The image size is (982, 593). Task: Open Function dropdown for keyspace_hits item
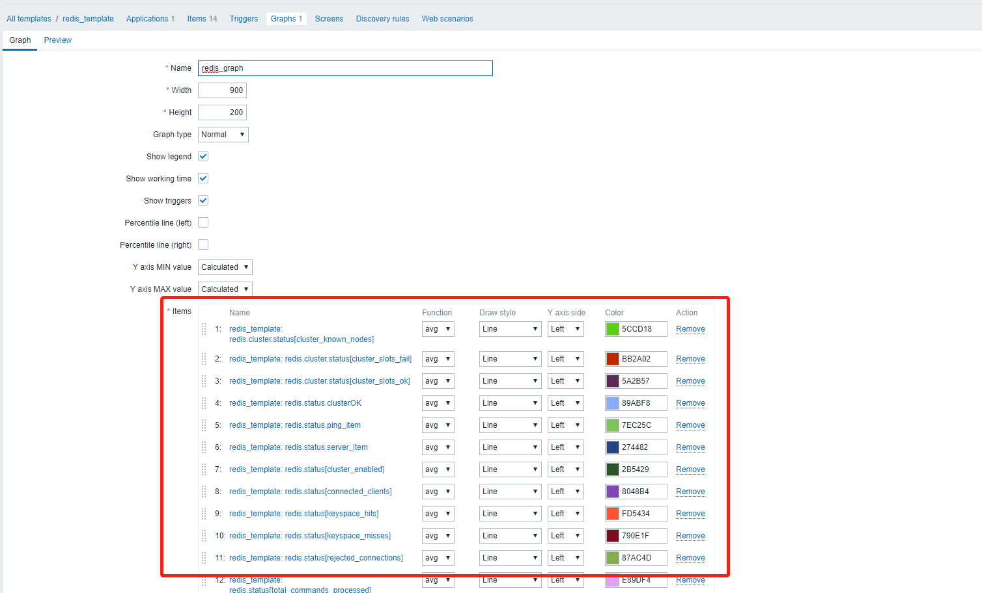pos(438,514)
